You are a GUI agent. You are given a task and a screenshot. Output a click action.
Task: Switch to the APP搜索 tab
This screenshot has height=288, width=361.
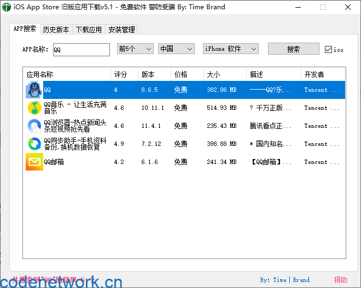(x=25, y=29)
